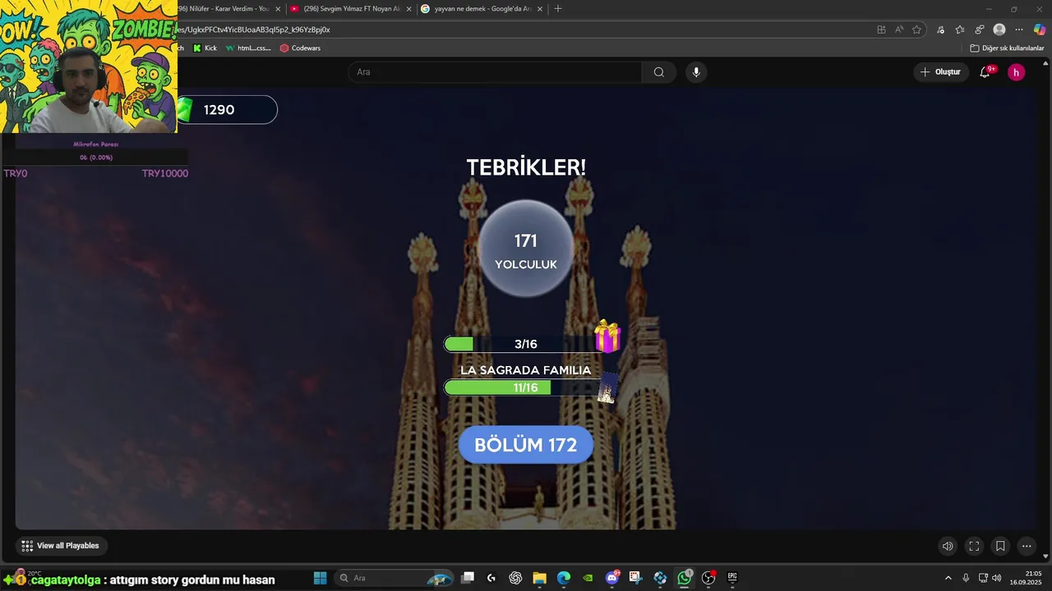Open the Edge profile avatar
Viewport: 1052px width, 591px height.
(999, 30)
